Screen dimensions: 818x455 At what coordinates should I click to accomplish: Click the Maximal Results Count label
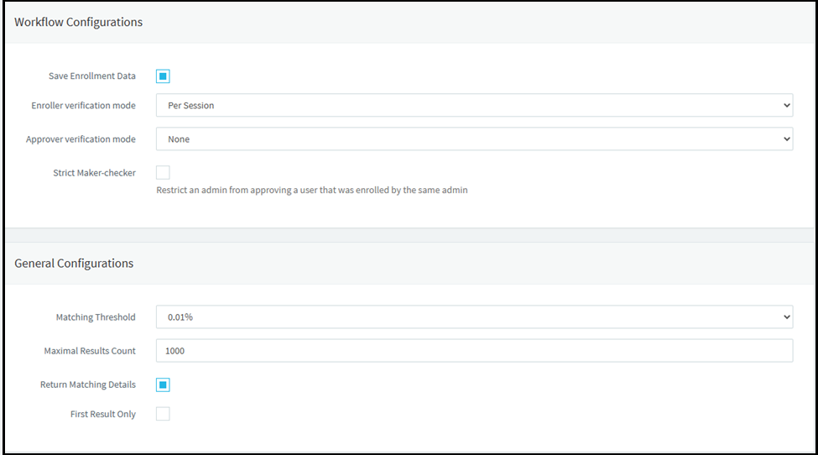click(90, 351)
